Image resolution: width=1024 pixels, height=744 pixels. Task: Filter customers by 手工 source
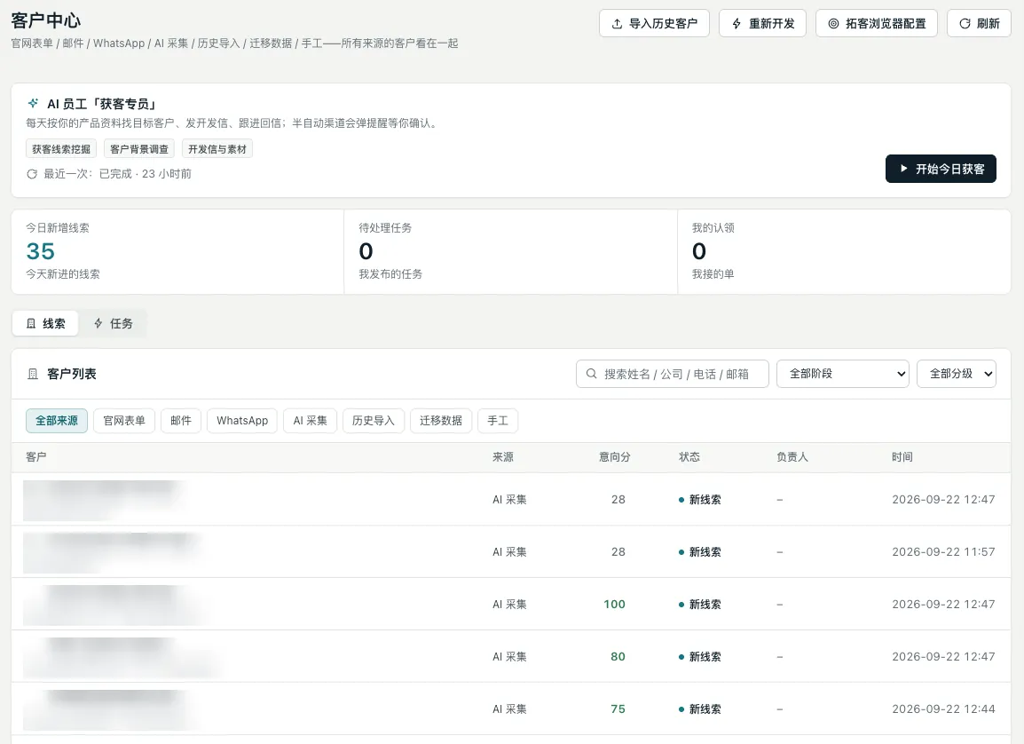click(x=498, y=421)
